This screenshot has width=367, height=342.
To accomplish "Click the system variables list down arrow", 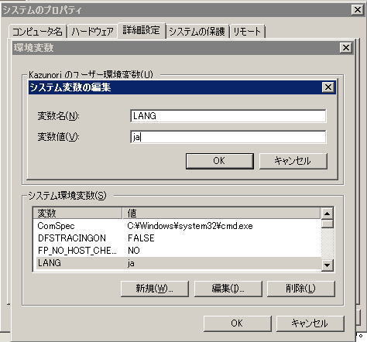I will click(x=328, y=265).
